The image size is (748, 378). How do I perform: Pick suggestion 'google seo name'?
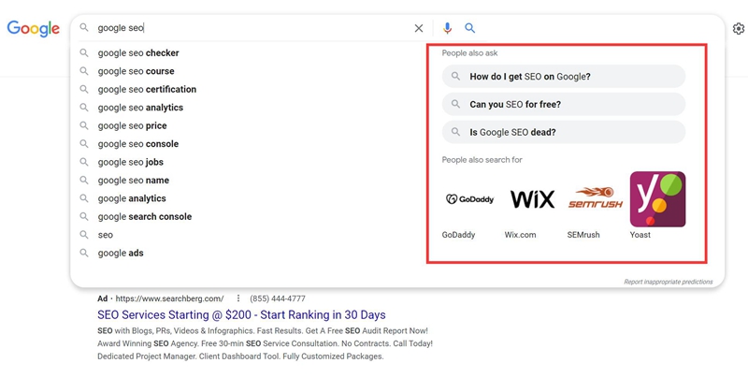[133, 180]
